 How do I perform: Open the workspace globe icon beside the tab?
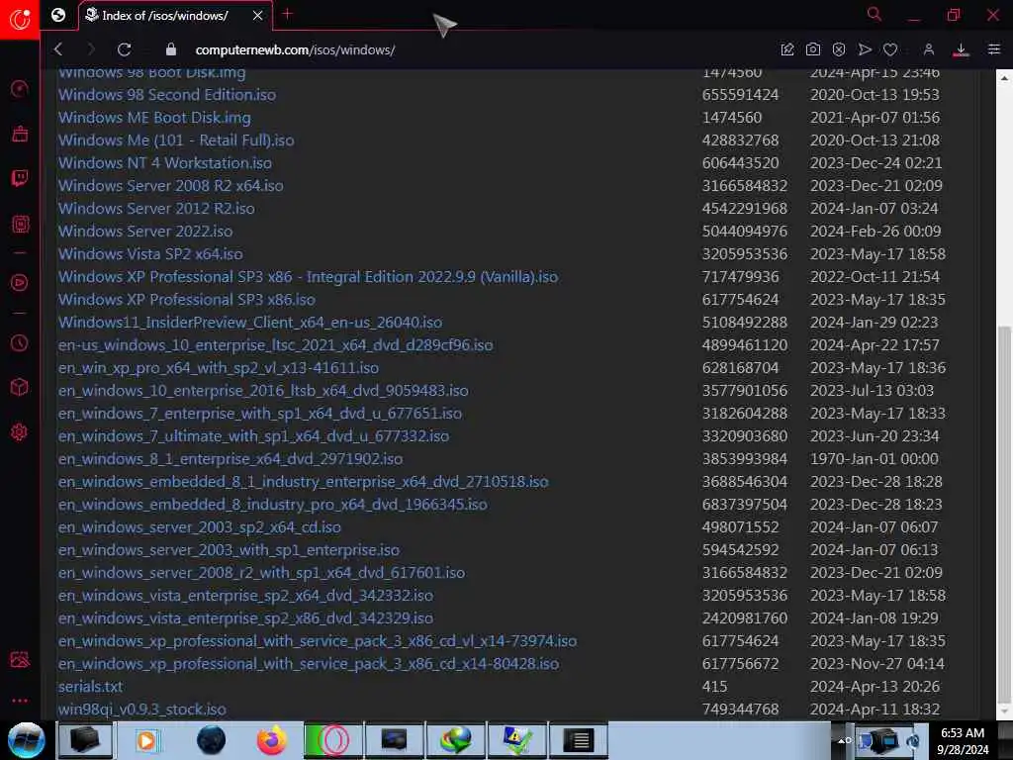pos(58,15)
